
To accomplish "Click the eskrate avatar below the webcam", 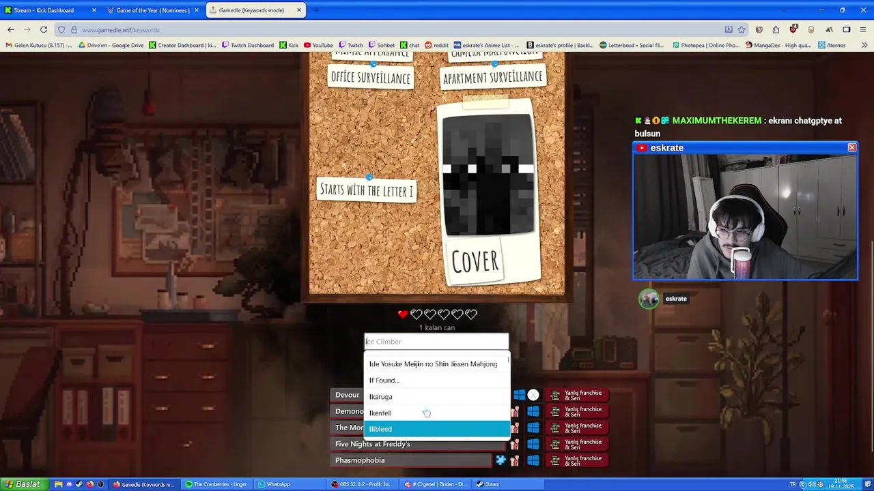I will (649, 299).
